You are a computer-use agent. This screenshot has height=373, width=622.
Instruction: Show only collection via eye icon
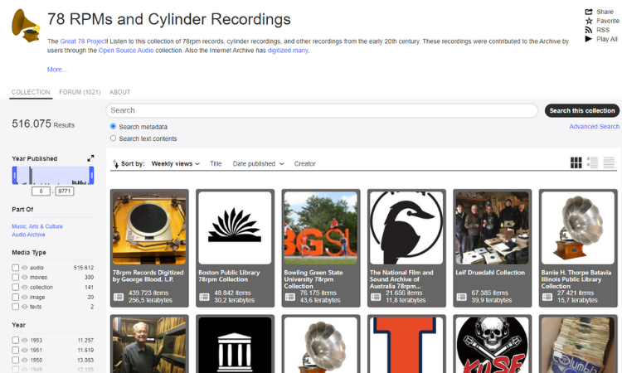(x=25, y=287)
